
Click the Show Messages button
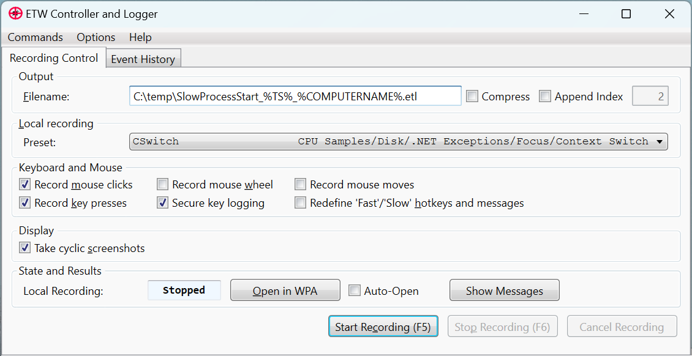(504, 291)
